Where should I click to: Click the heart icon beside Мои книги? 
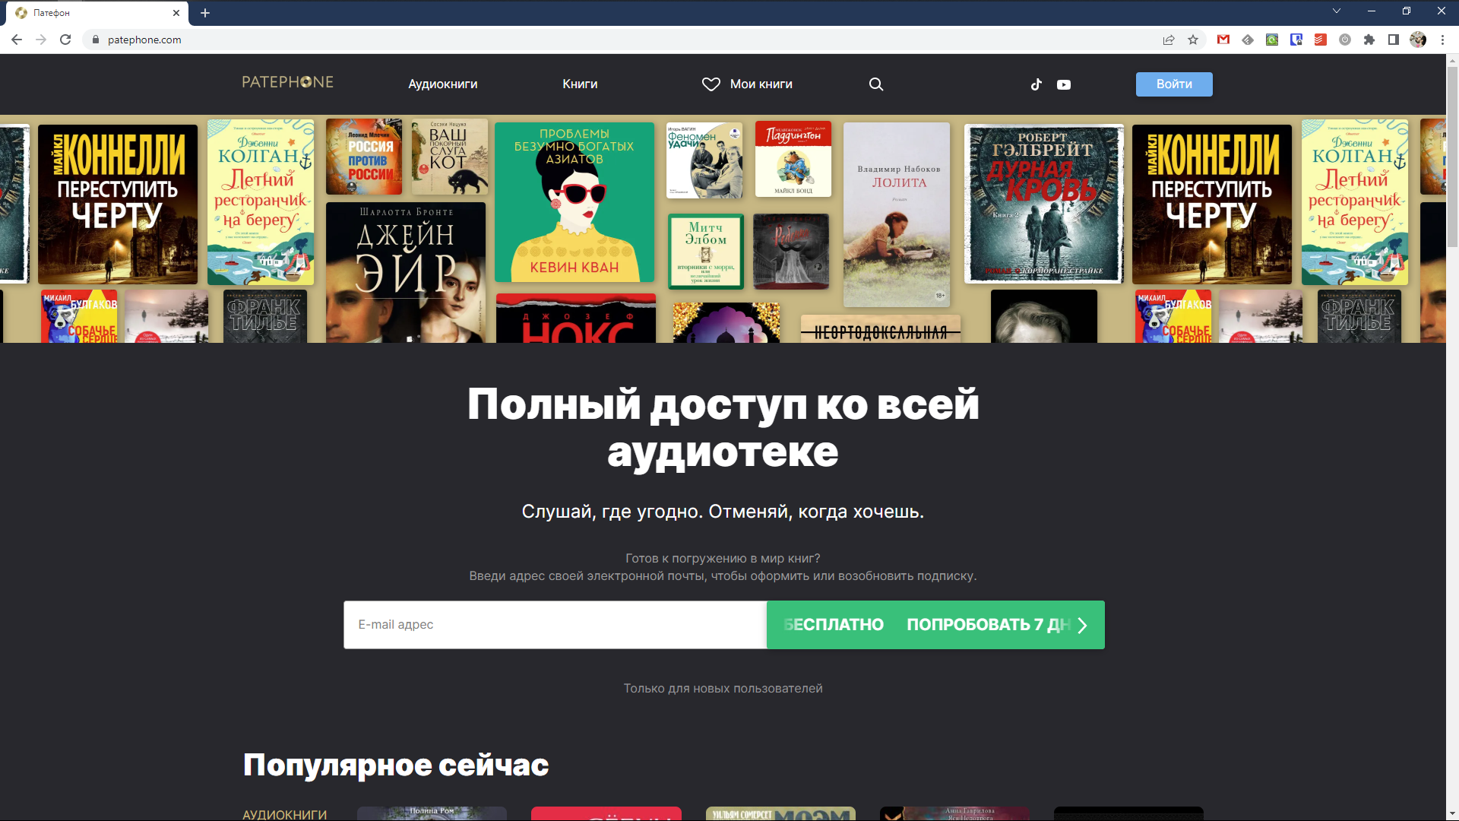point(711,84)
